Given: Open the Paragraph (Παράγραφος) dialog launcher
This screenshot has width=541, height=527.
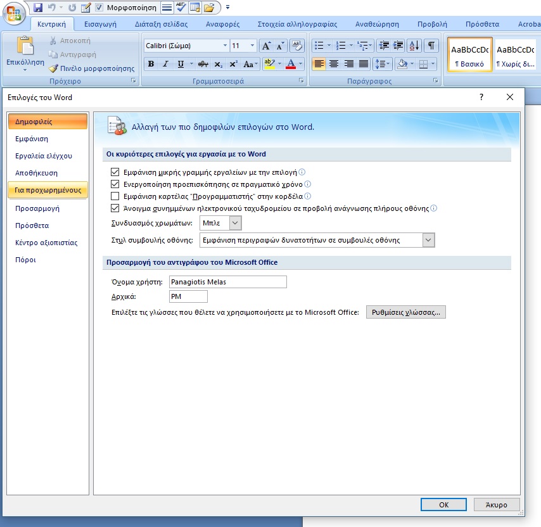Looking at the screenshot, I should pos(436,80).
